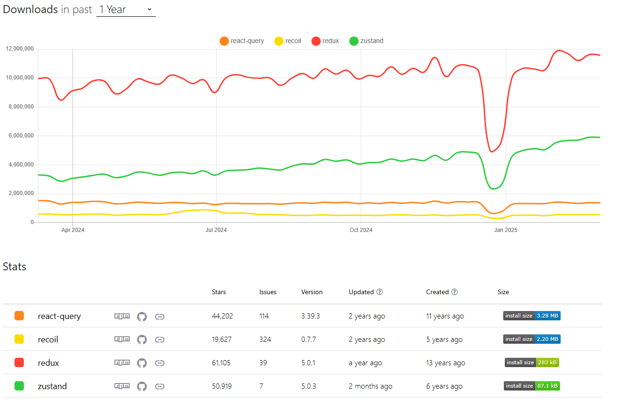The height and width of the screenshot is (405, 618).
Task: Click the install size 3.28 MB badge
Action: tap(532, 316)
